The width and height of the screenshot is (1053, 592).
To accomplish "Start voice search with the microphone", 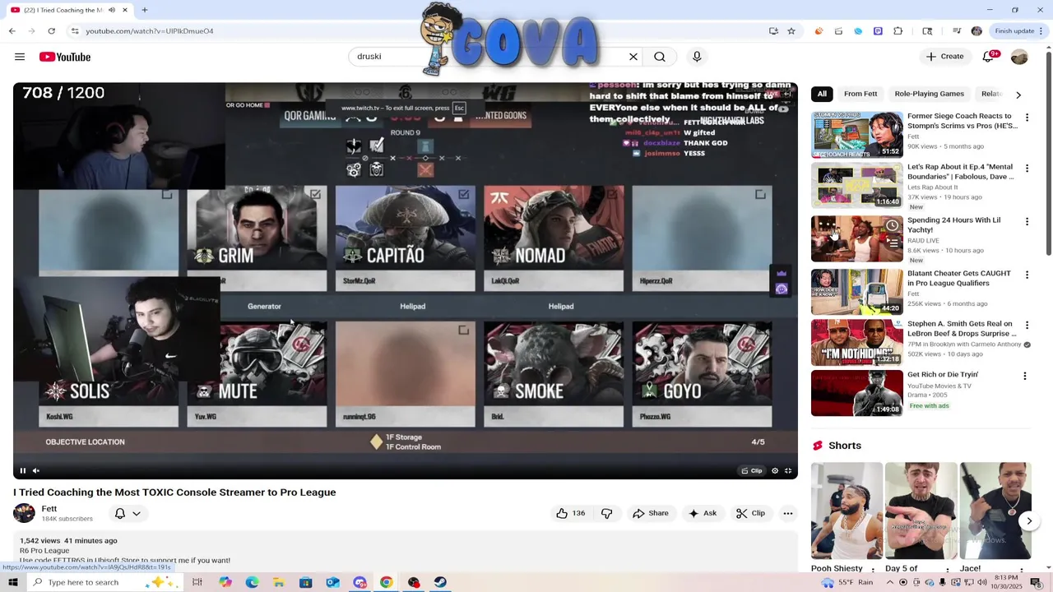I will tap(697, 57).
